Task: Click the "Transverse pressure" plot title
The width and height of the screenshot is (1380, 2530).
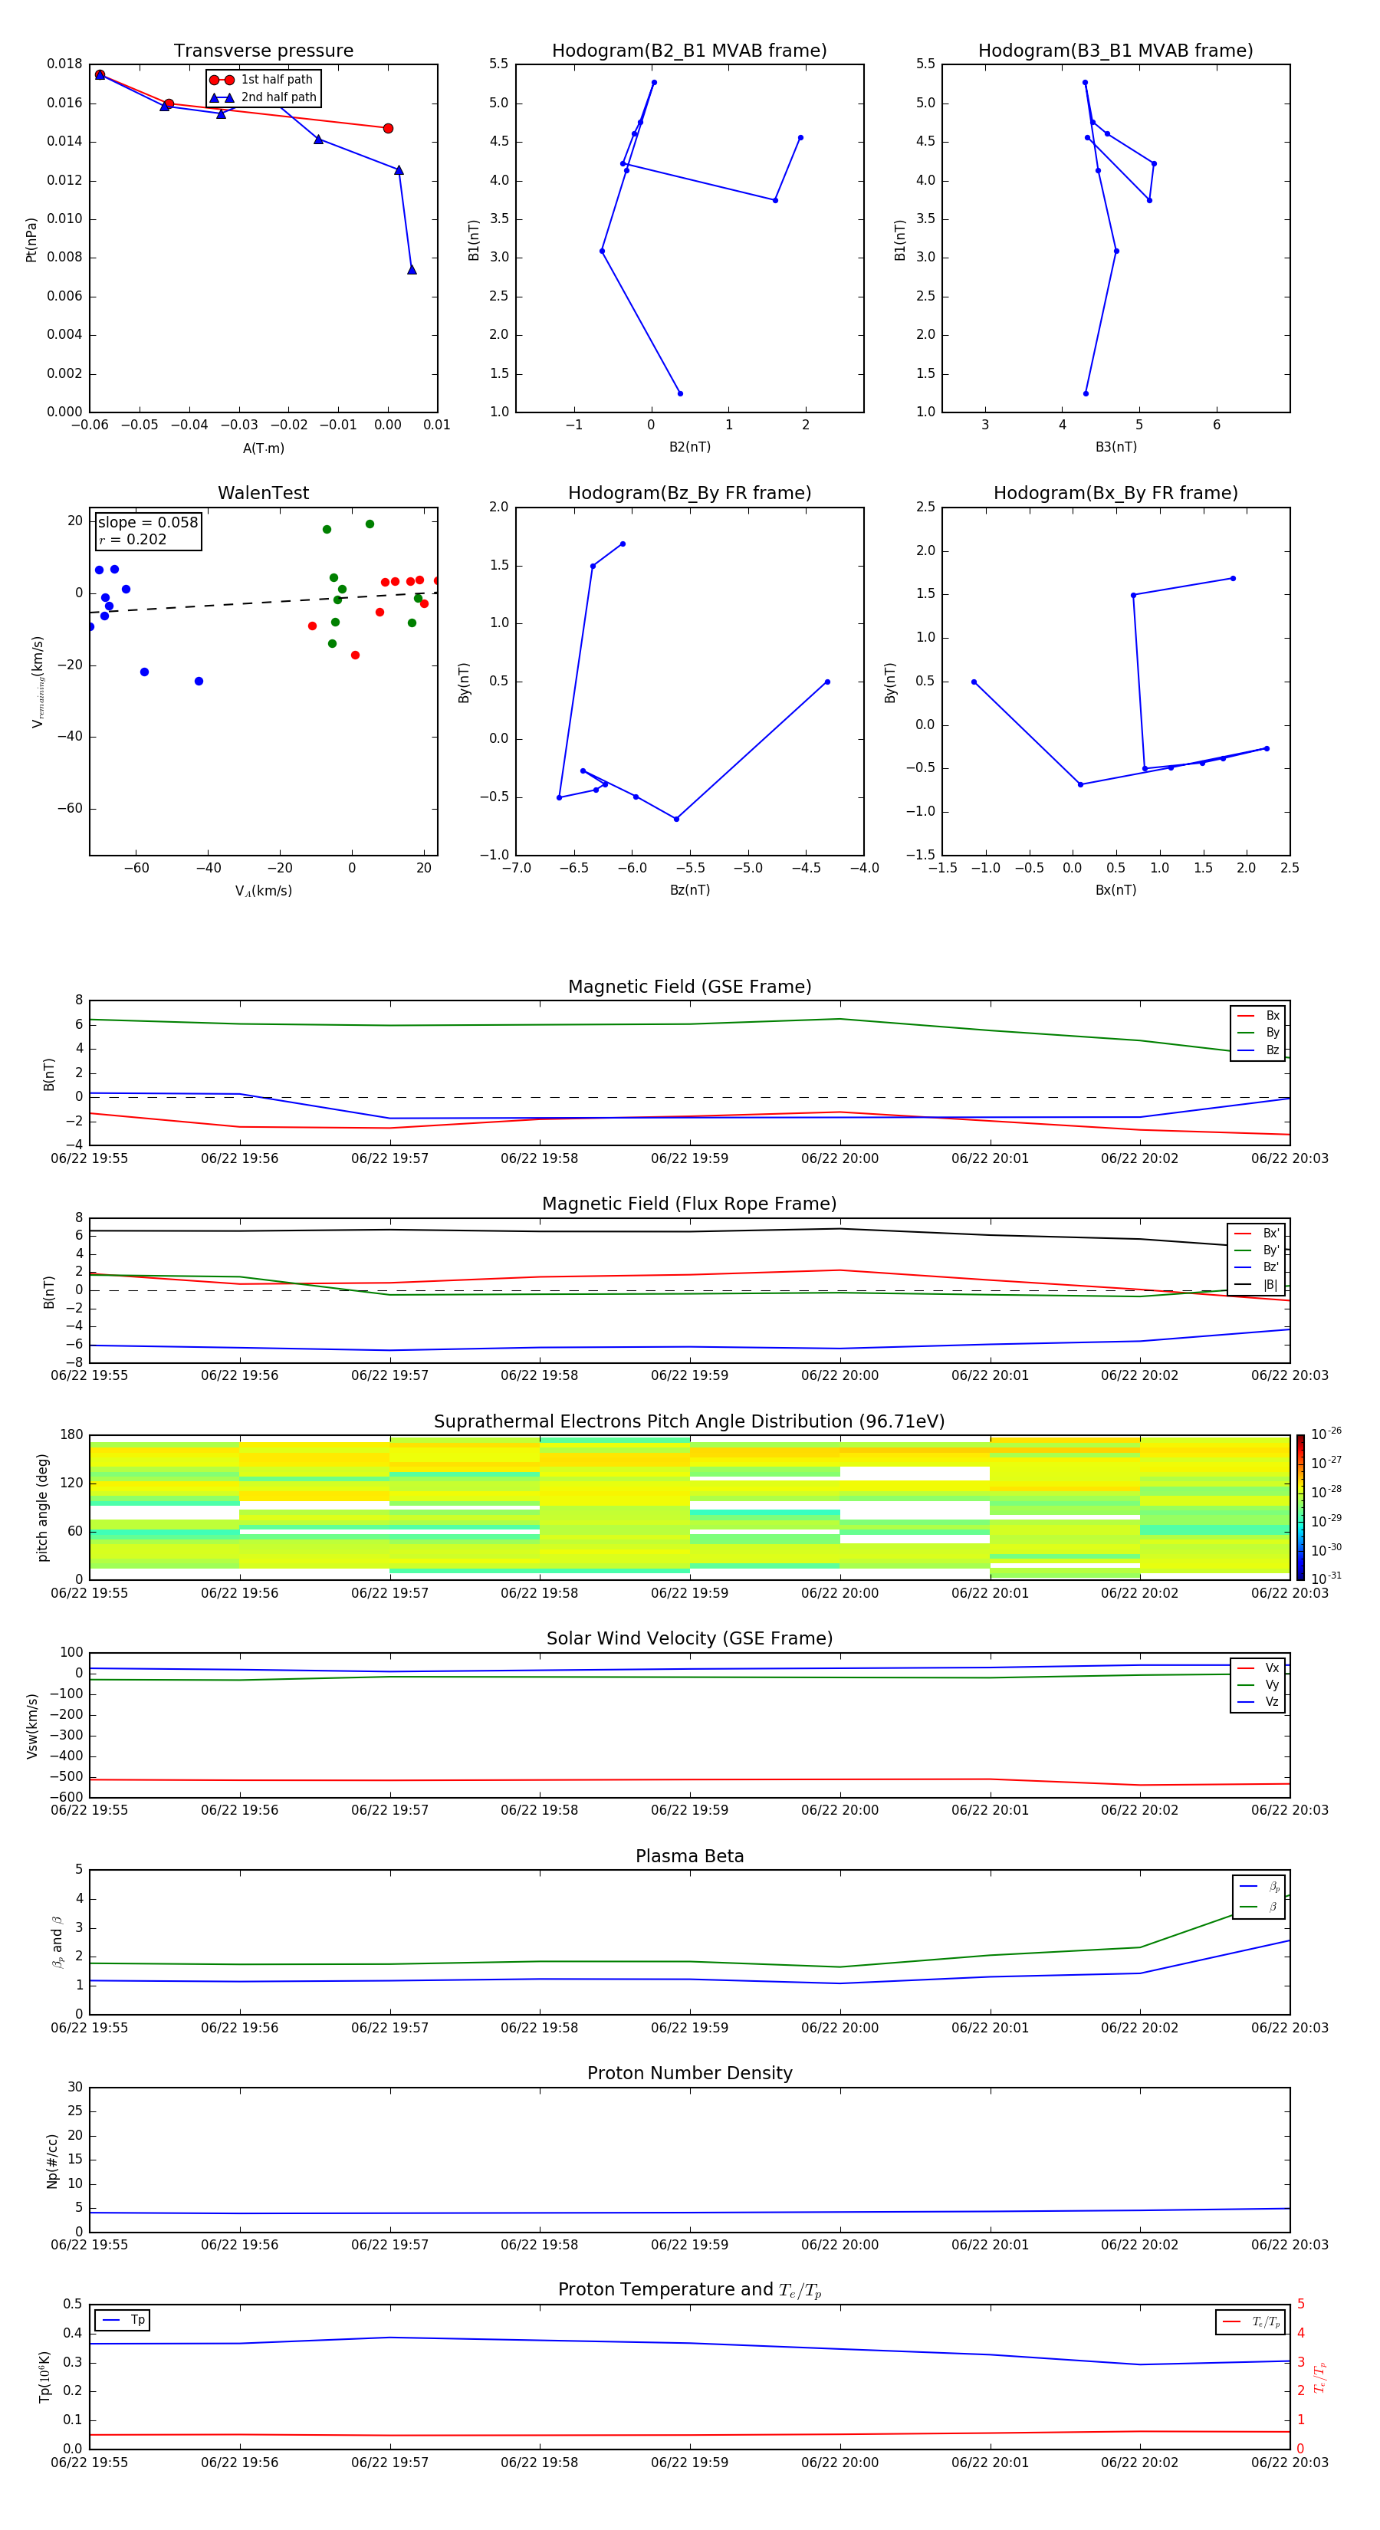Action: [263, 50]
